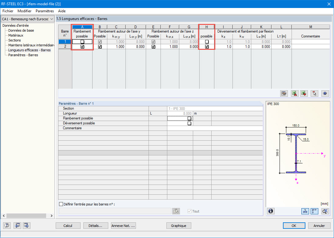The height and width of the screenshot is (238, 334).
Task: Click Commentaire field in Paramètres panel
Action: (x=215, y=128)
